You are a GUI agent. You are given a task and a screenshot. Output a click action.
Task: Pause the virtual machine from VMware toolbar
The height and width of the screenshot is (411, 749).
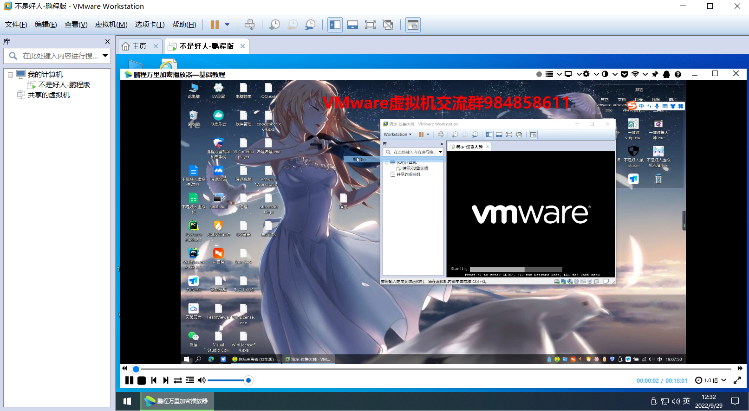pos(215,25)
